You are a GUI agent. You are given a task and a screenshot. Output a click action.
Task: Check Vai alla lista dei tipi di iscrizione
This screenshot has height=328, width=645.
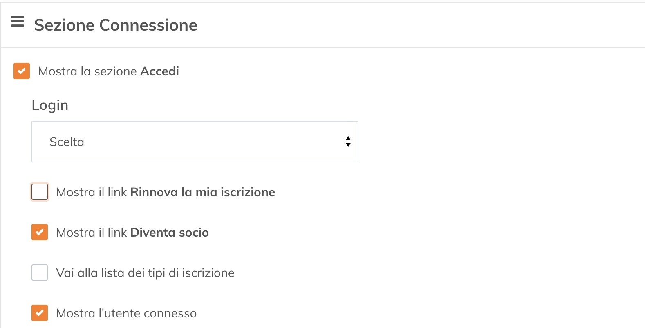39,273
